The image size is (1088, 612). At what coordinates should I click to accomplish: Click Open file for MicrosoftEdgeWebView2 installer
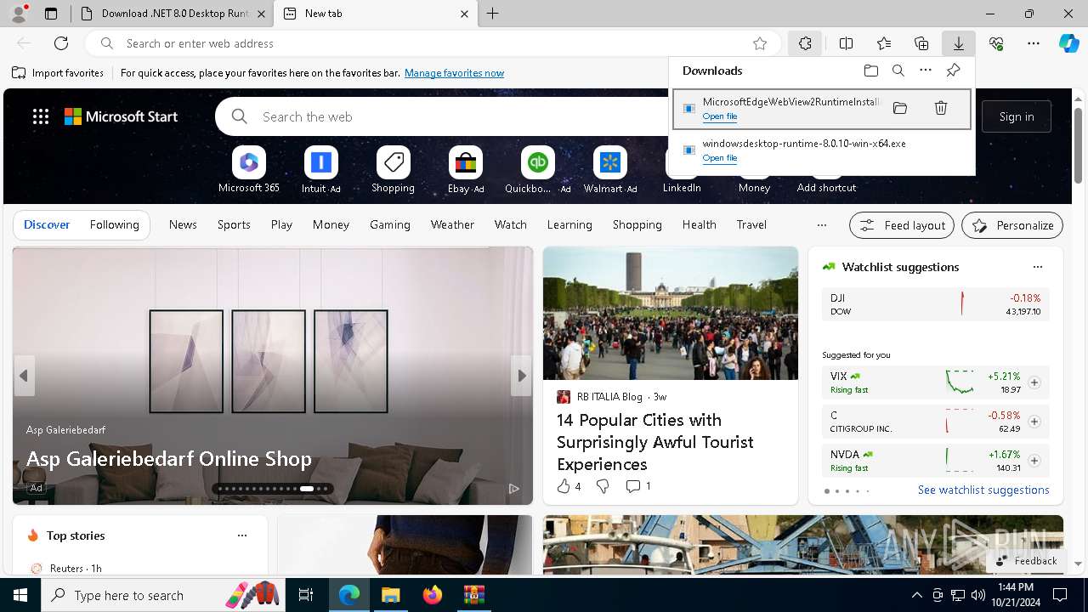720,116
